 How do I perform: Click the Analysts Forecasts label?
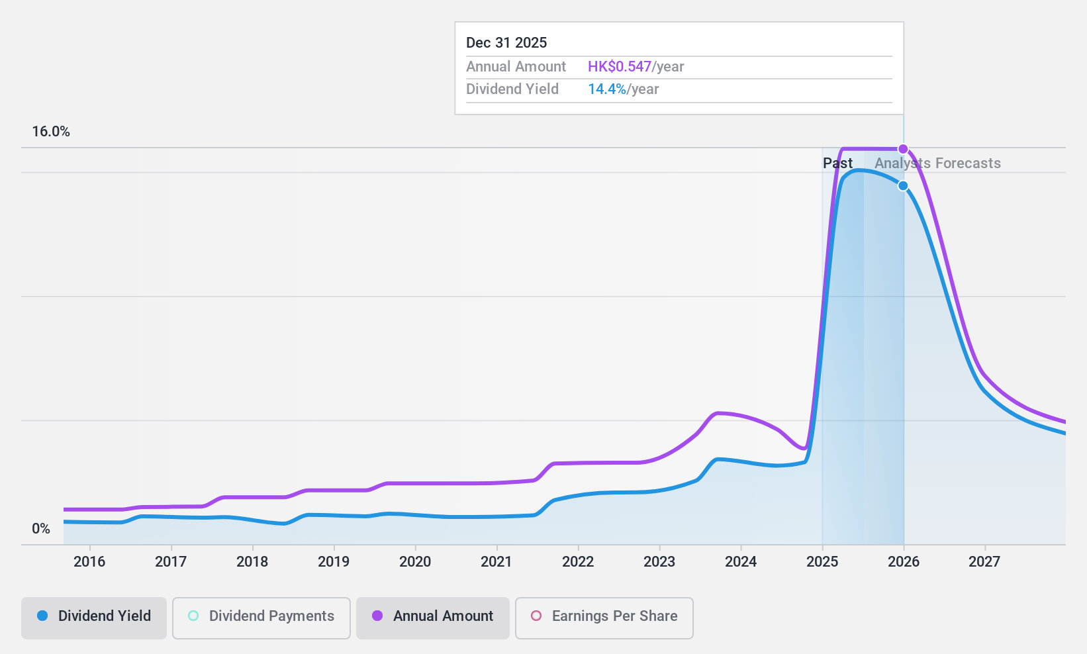click(937, 163)
